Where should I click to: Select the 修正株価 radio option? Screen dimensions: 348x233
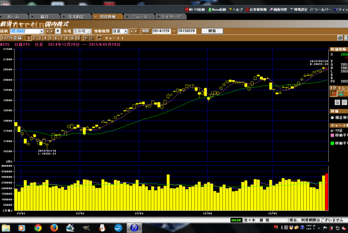click(x=332, y=117)
